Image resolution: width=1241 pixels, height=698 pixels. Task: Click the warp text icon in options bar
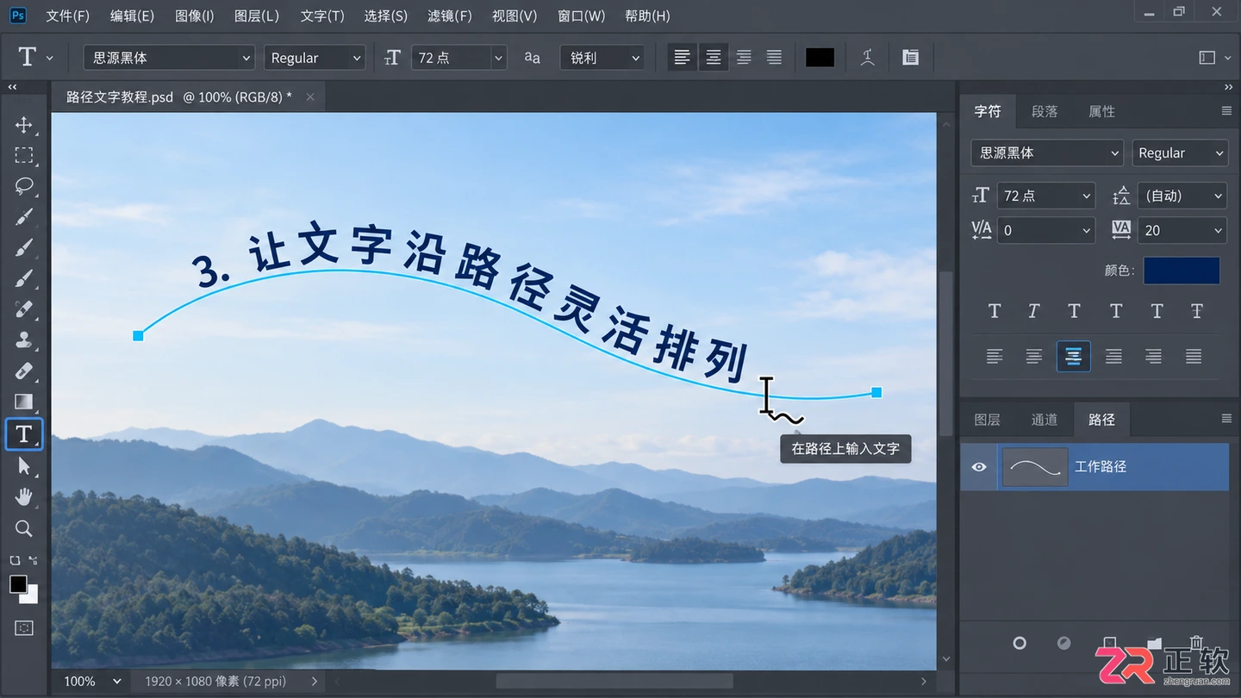click(x=868, y=58)
